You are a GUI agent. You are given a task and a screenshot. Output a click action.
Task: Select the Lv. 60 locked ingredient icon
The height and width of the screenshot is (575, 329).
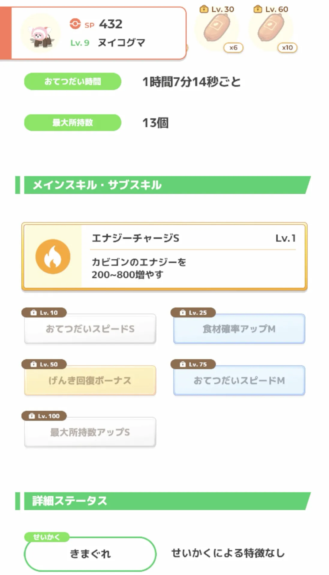click(271, 28)
